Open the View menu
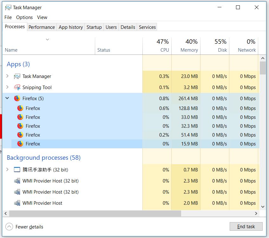269x238 pixels. 42,17
